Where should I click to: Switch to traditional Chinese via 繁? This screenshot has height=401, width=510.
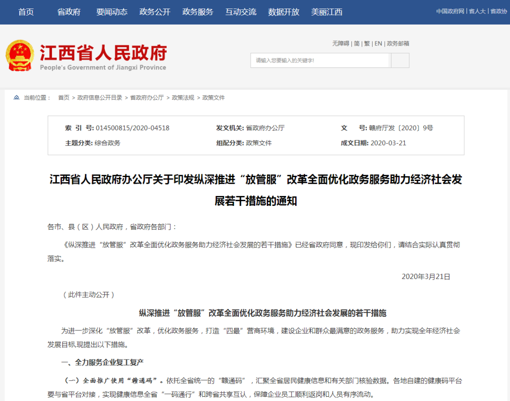(367, 43)
